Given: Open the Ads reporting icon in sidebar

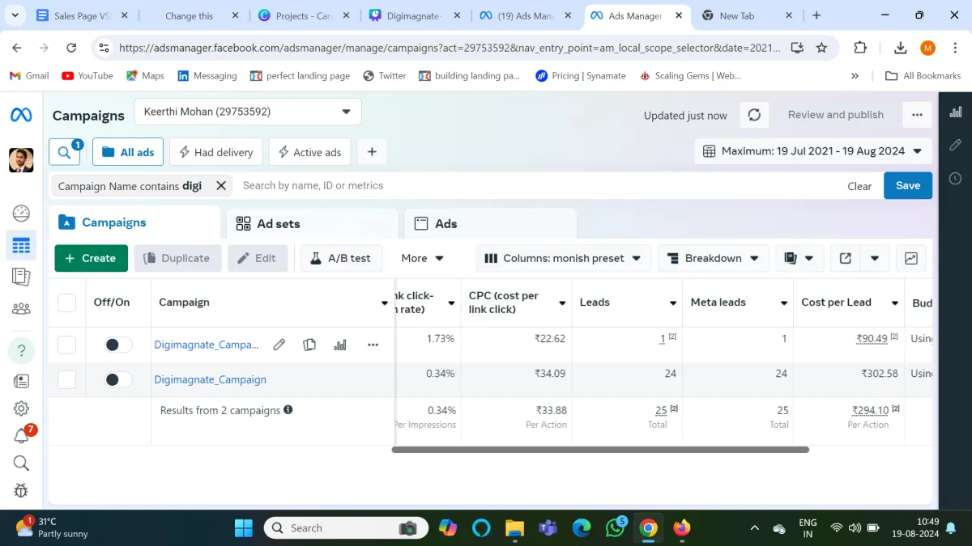Looking at the screenshot, I should (x=21, y=277).
